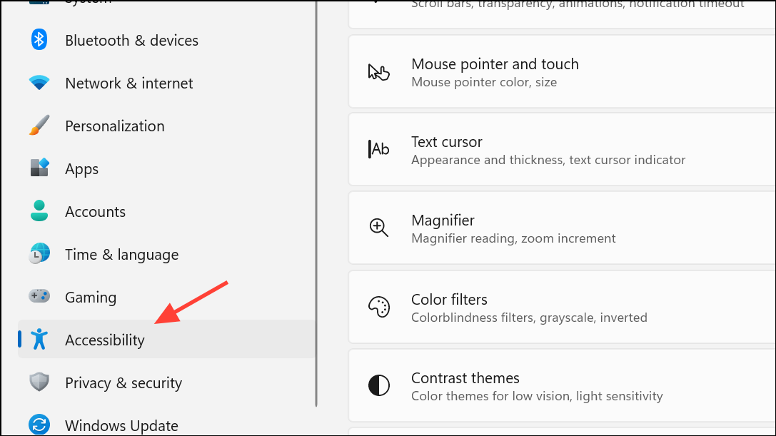
Task: Click the Time & language globe icon
Action: pos(39,254)
